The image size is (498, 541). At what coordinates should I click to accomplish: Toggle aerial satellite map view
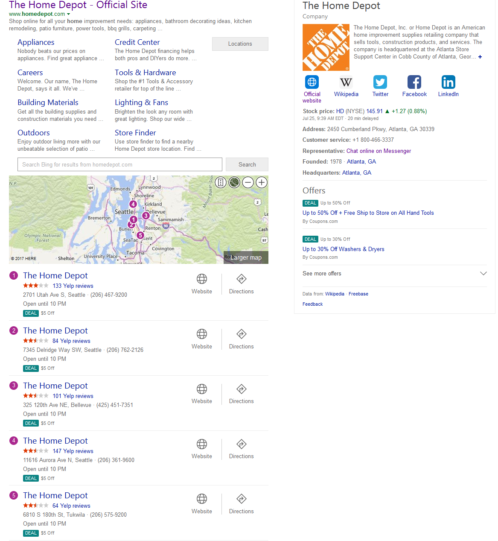(234, 183)
